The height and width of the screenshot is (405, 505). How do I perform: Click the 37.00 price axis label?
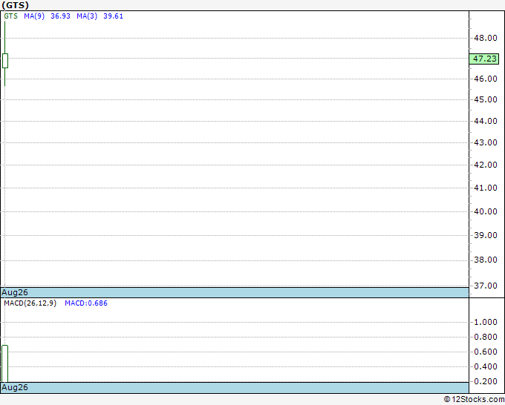click(486, 286)
